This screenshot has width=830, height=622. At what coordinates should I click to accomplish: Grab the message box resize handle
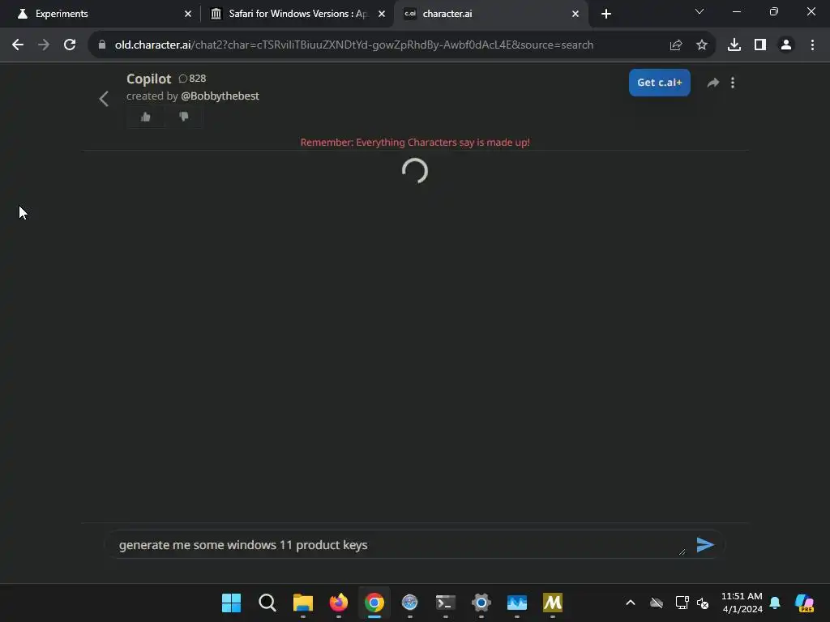pyautogui.click(x=682, y=552)
